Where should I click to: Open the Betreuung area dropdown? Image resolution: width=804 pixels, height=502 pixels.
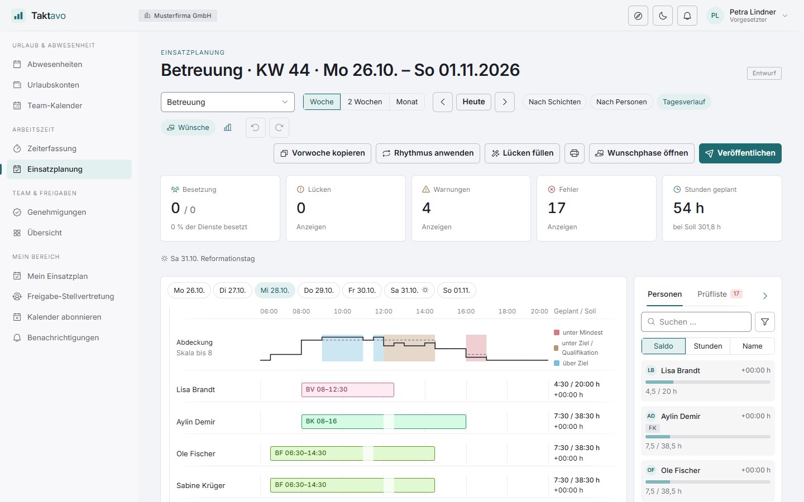228,102
